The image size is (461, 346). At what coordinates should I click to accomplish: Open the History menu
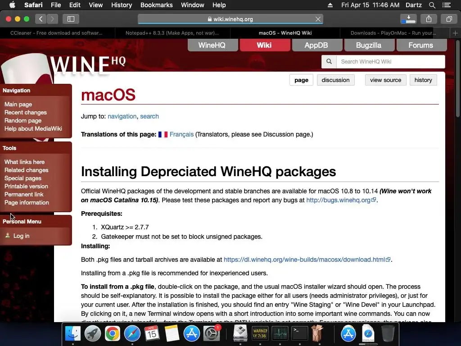tap(122, 5)
